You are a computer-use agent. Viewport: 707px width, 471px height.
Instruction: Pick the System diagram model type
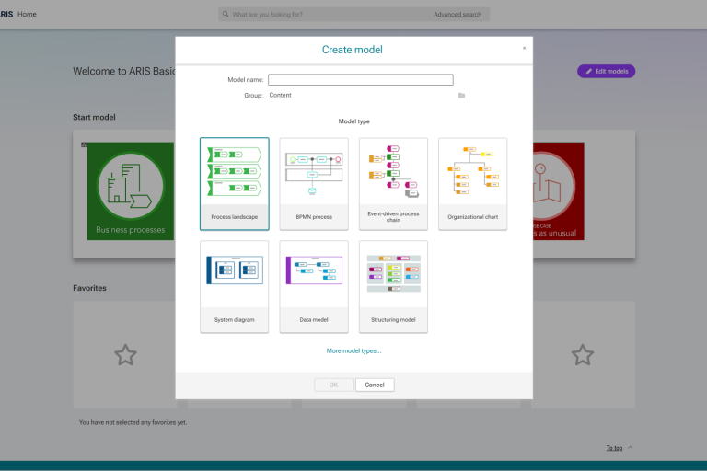[x=235, y=287]
